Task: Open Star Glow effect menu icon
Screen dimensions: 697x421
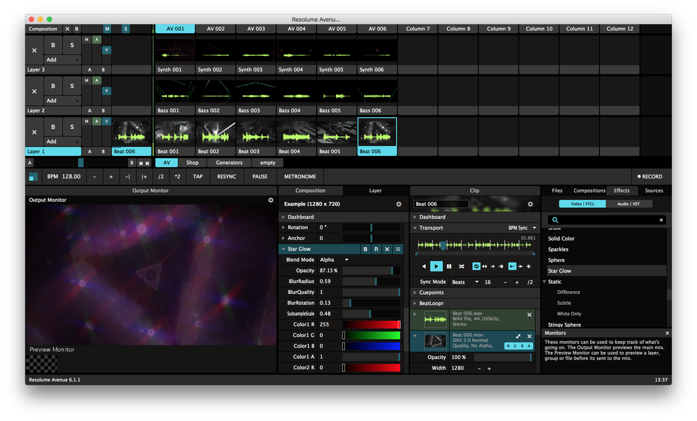Action: click(398, 249)
